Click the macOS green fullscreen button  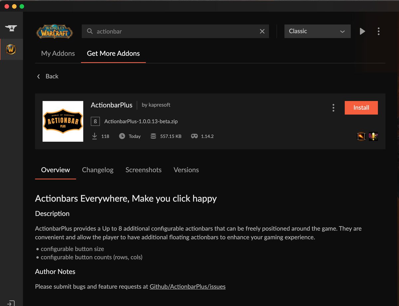pos(22,6)
